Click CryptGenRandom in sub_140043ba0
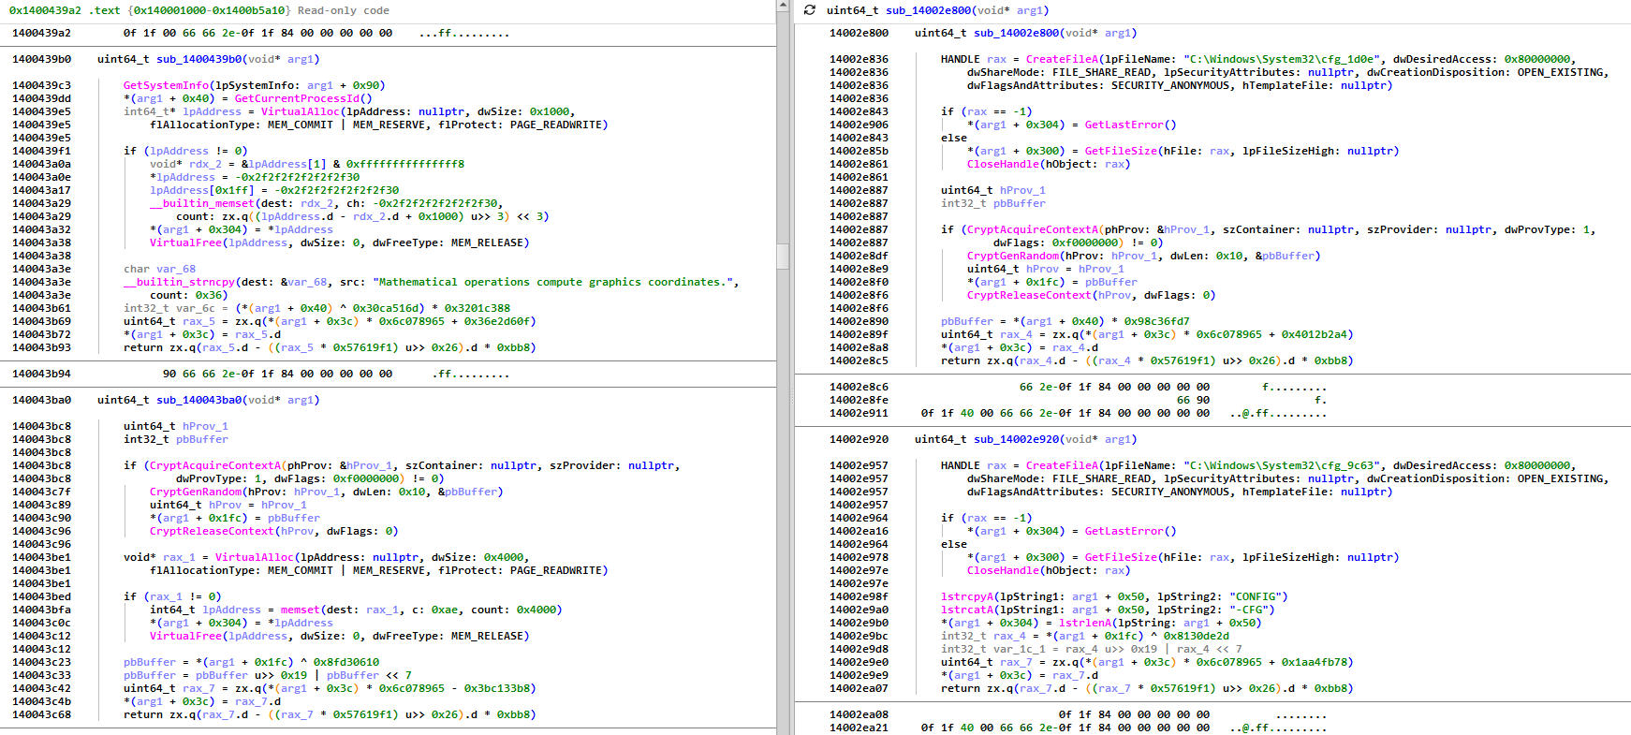 (196, 492)
